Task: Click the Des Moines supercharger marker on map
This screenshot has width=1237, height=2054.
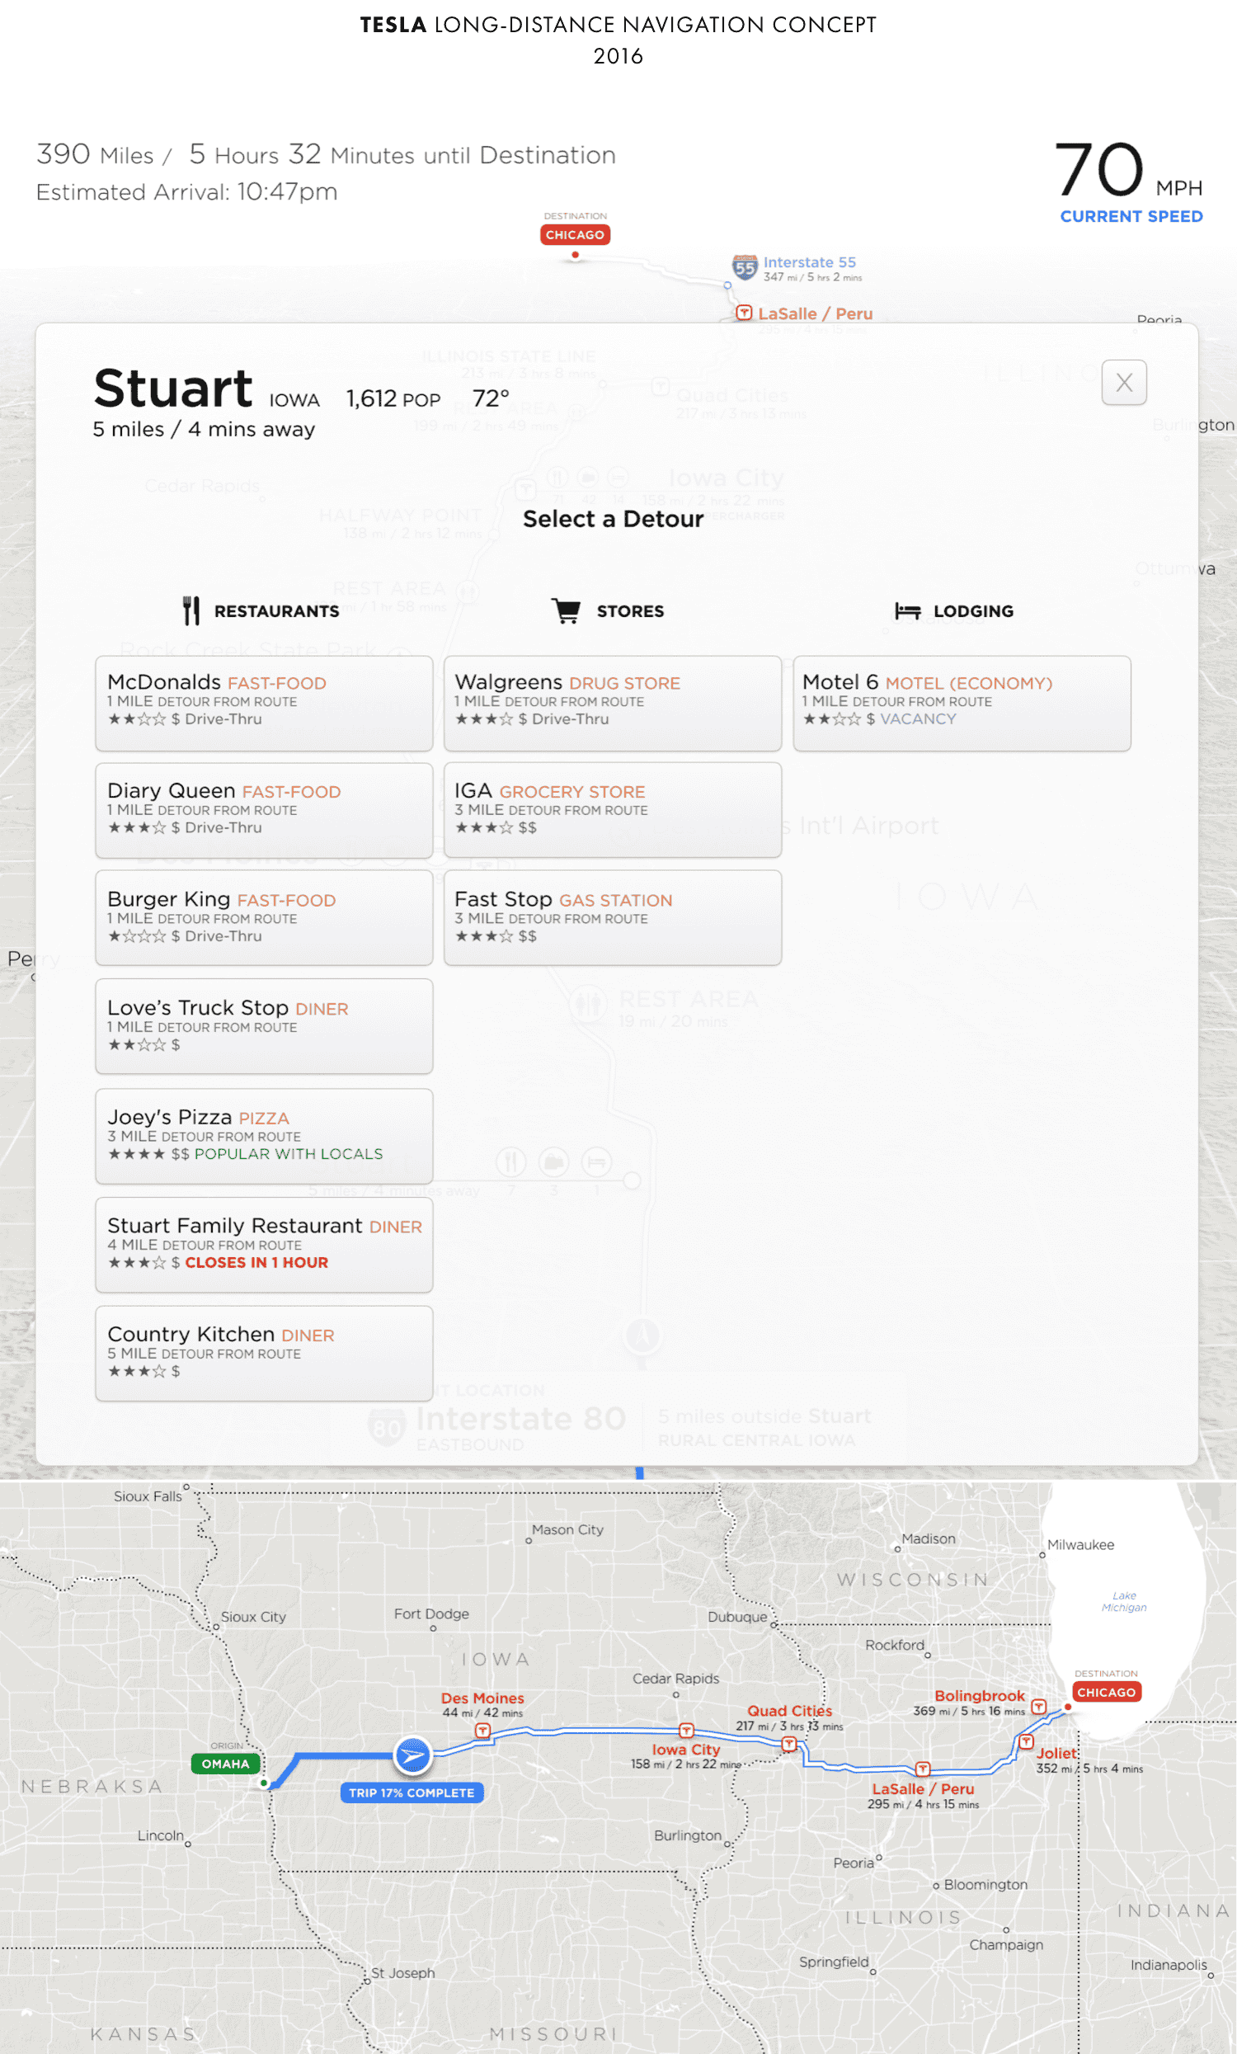Action: 482,1731
